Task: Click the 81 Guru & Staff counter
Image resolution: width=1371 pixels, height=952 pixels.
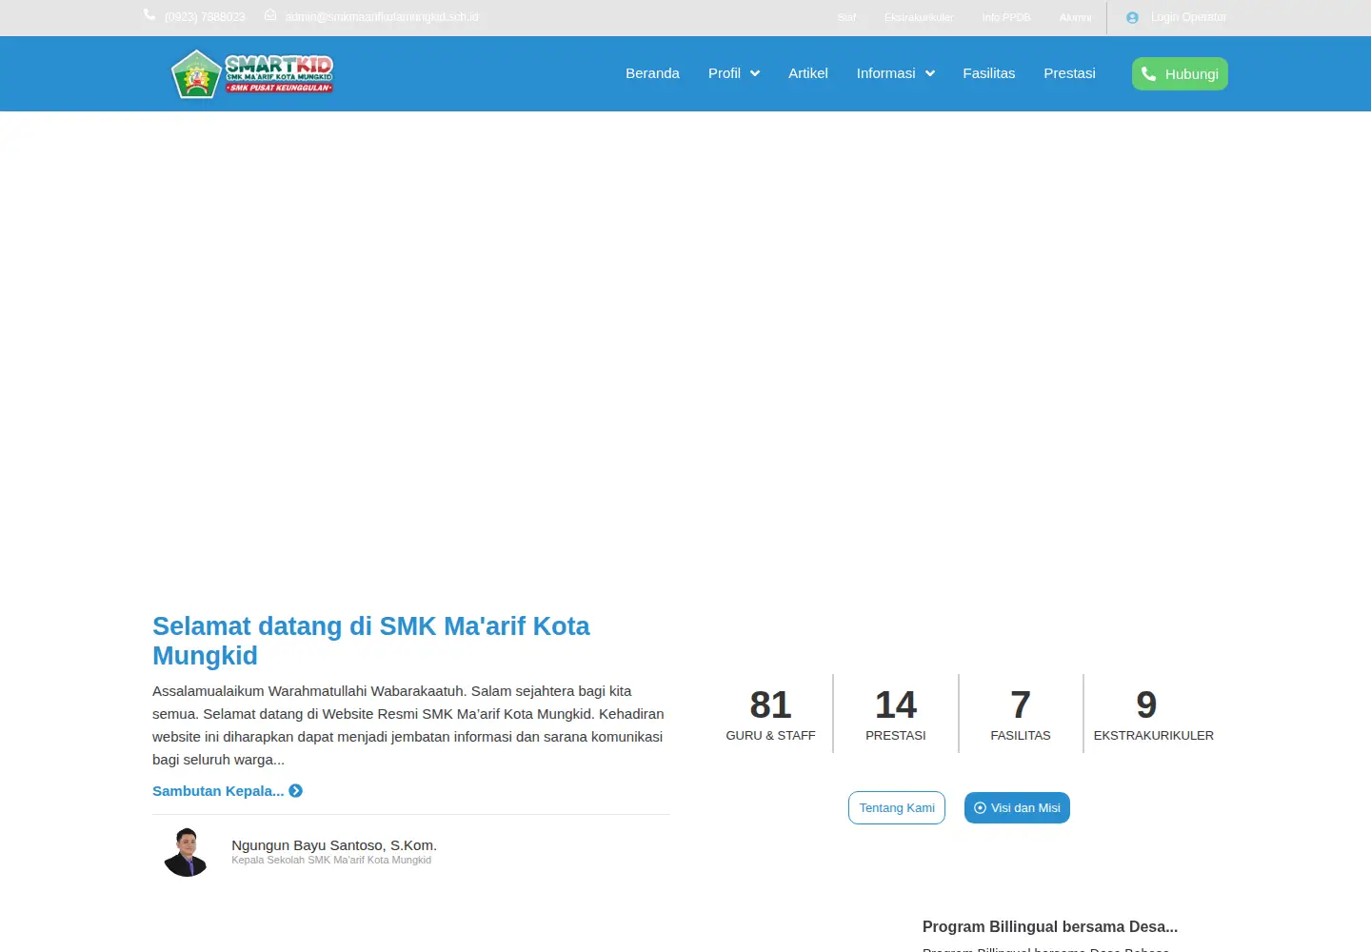Action: click(x=770, y=714)
